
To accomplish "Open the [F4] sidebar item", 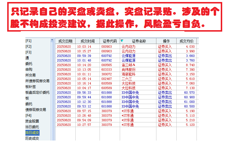I will click(x=29, y=116).
